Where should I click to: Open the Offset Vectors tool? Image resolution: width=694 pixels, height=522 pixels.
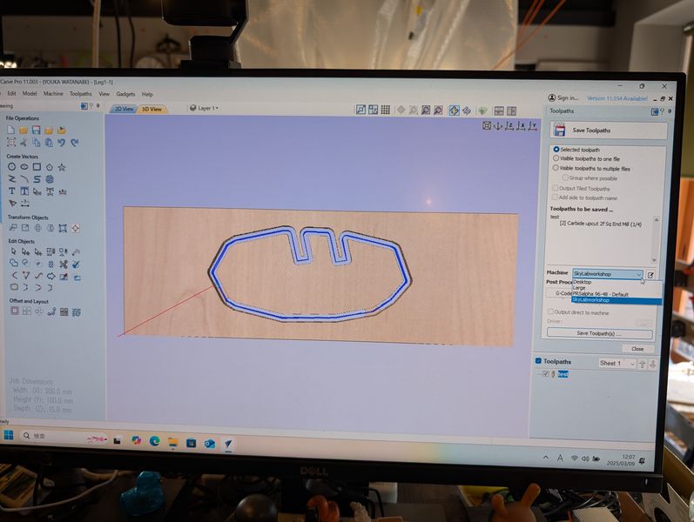coord(14,311)
